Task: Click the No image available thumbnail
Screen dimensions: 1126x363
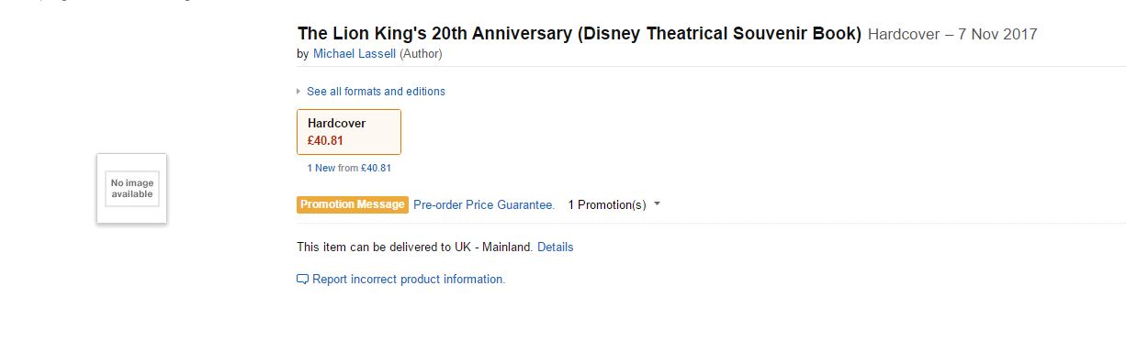Action: 132,188
